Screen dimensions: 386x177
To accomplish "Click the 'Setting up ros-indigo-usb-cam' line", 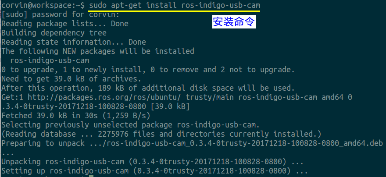I will pyautogui.click(x=154, y=170).
